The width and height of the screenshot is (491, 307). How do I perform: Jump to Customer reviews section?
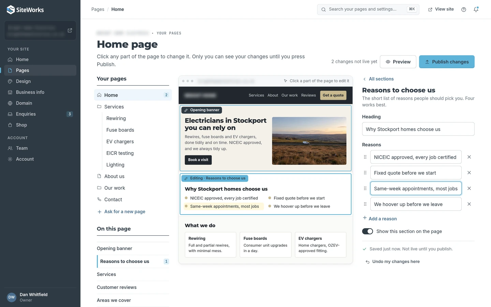pyautogui.click(x=133, y=287)
